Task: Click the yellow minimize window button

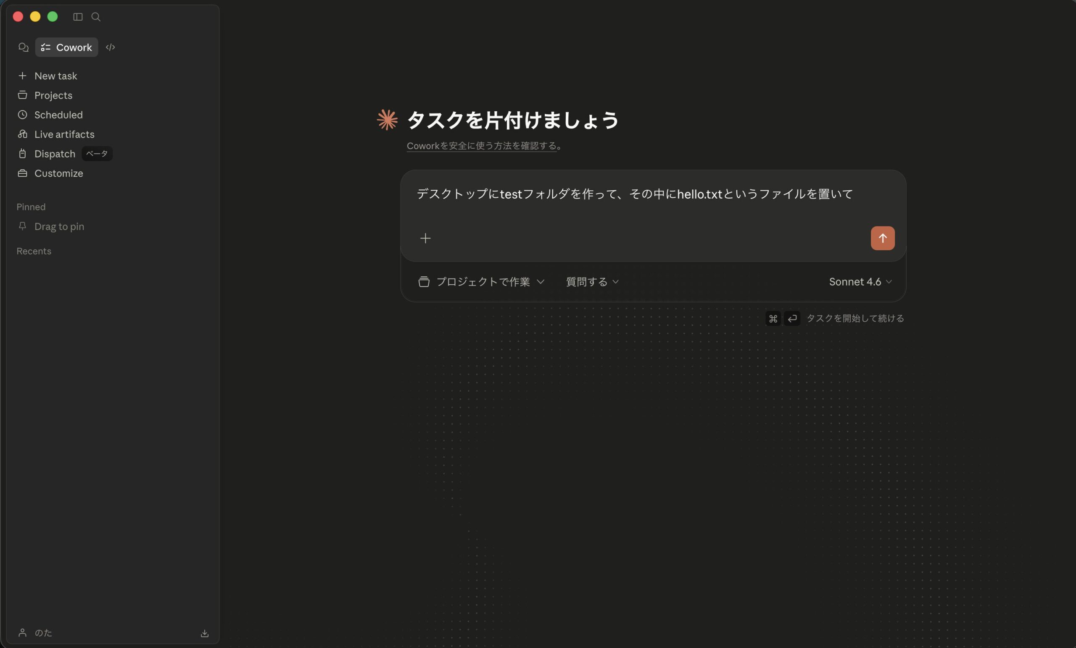Action: [x=35, y=16]
